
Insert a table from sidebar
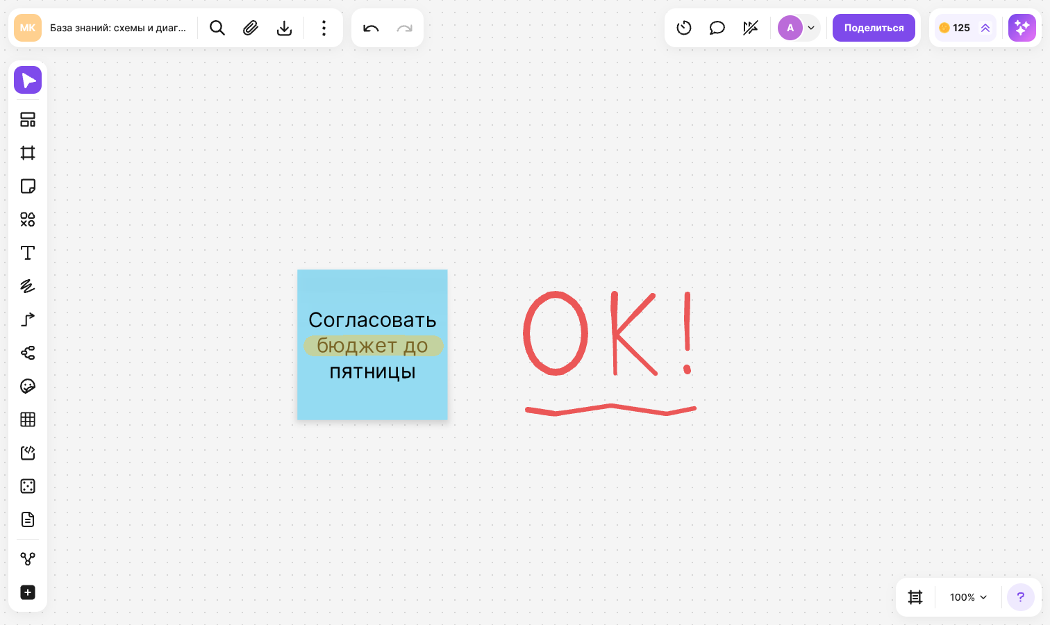(x=28, y=419)
